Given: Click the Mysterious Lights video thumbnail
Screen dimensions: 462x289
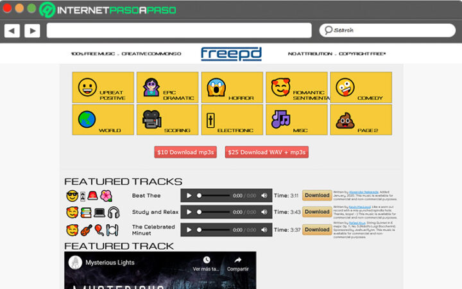Looking at the screenshot, I should pos(160,270).
